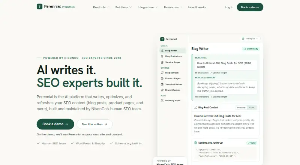Viewport: 300px width, 165px height.
Task: Open the Resources menu
Action: (x=173, y=7)
